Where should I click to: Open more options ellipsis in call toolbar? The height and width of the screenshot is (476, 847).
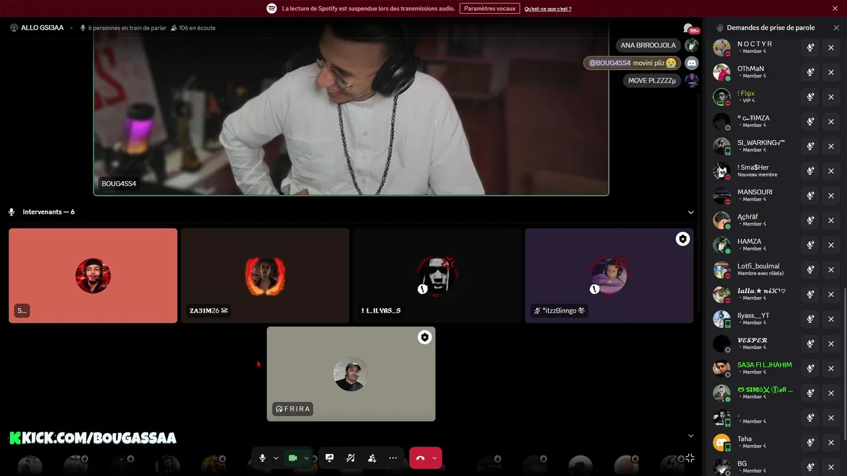pos(393,458)
